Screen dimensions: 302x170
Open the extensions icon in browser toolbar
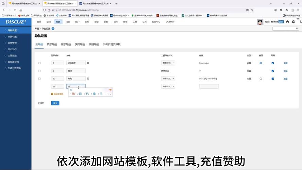pos(292,10)
